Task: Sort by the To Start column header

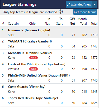Action: pos(59,21)
